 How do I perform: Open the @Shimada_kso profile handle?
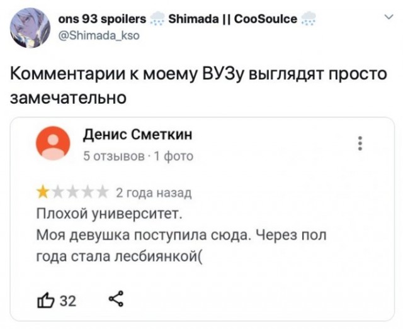coord(98,35)
